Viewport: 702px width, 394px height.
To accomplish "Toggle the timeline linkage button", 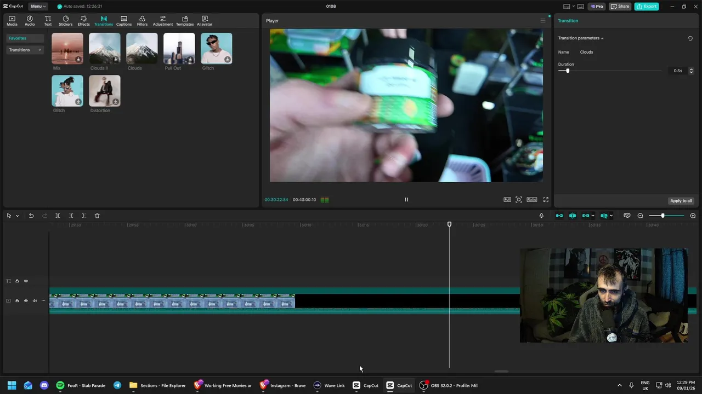I will (585, 216).
